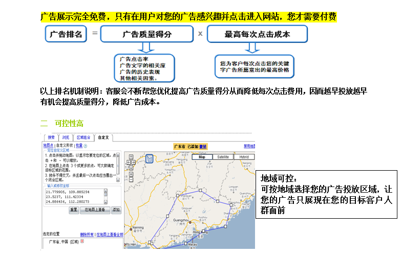This screenshot has height=255, width=402.
Task: Pan the map right with the arrow
Action: tap(133, 162)
